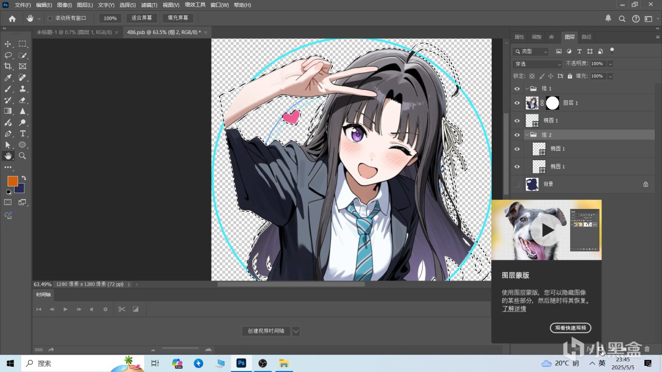Select the Spot Healing Brush tool
Image resolution: width=662 pixels, height=372 pixels.
pos(23,78)
